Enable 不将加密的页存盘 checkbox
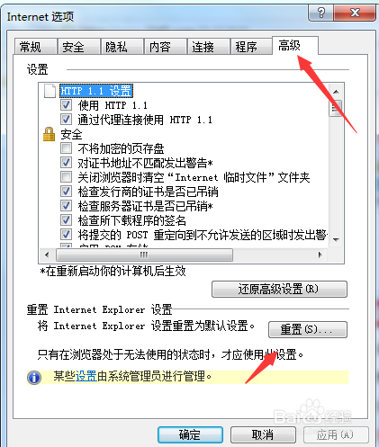This screenshot has width=379, height=447. [x=66, y=148]
